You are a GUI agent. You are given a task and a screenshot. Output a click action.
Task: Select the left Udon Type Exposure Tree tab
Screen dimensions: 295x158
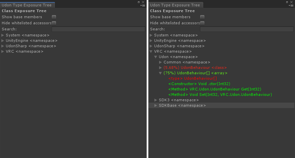click(x=27, y=5)
